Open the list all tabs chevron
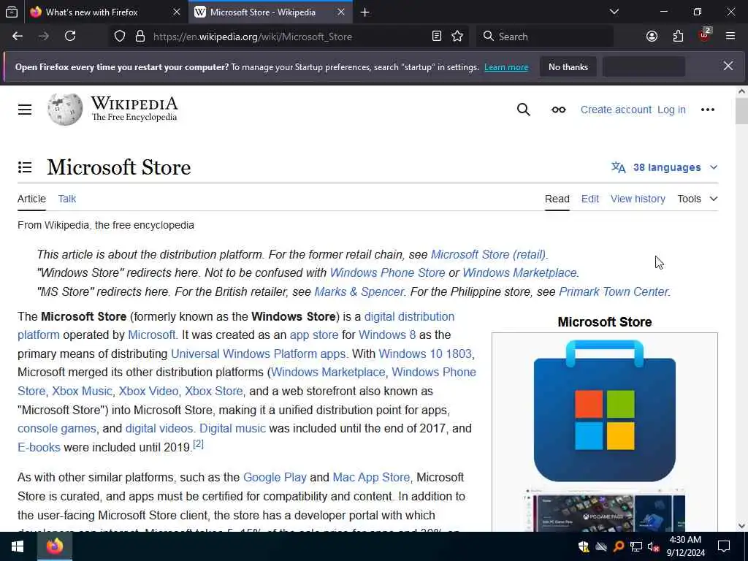The width and height of the screenshot is (748, 561). (x=614, y=12)
